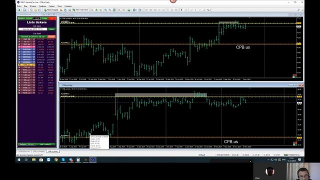Select the Cursor arrow tool
Viewport: 320px width, 180px height.
(x=181, y=10)
